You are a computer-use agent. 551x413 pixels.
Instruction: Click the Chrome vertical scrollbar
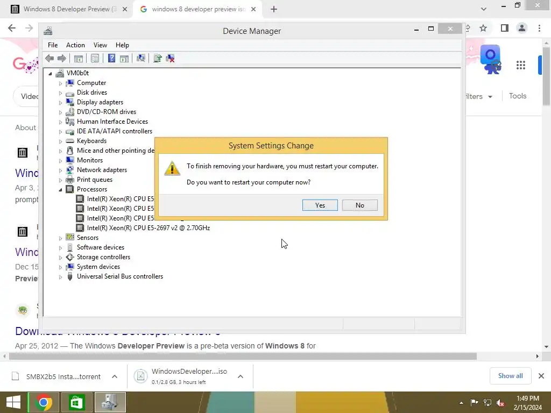pyautogui.click(x=546, y=75)
